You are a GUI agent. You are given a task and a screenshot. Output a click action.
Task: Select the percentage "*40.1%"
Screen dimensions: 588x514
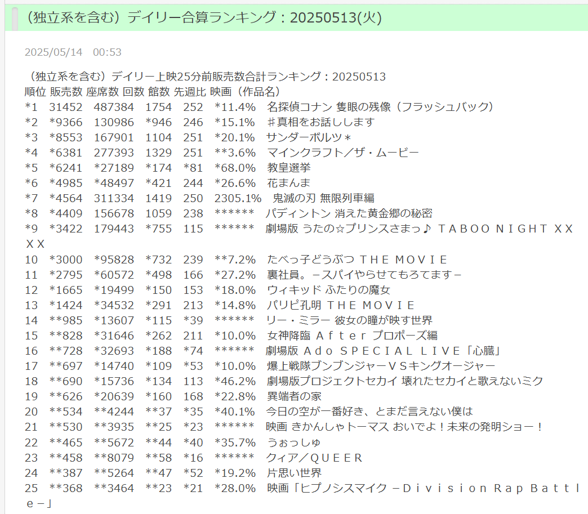[x=235, y=412]
